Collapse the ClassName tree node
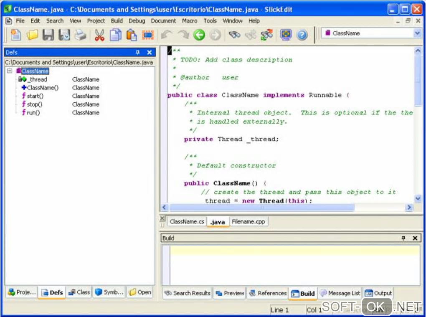Screen dimensions: 426x317 tap(10, 71)
